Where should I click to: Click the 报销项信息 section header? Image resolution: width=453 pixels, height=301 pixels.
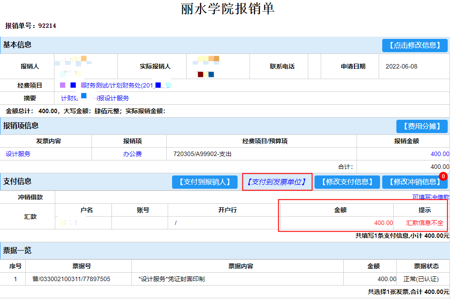tap(21, 126)
